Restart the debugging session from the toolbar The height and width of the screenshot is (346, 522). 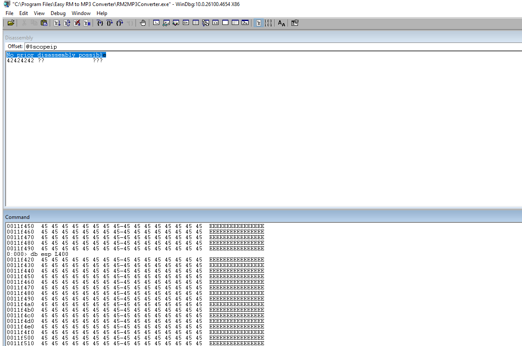(x=67, y=23)
